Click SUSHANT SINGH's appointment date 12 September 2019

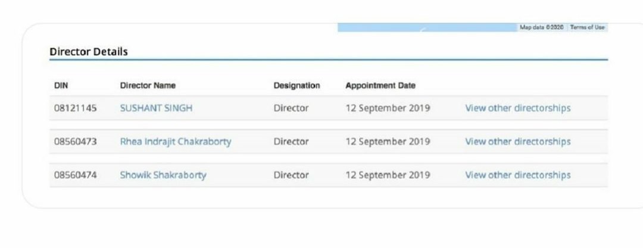[x=388, y=108]
